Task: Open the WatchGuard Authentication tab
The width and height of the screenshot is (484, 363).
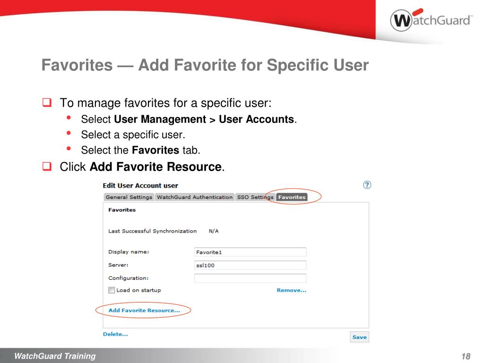Action: click(x=194, y=197)
